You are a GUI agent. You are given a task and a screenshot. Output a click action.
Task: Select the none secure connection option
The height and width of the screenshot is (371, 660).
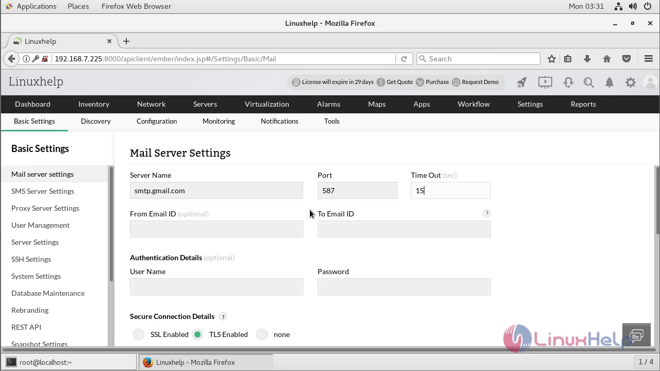(x=262, y=334)
